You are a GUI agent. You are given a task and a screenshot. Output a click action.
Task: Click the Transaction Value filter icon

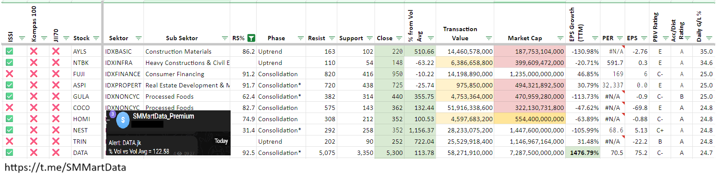click(489, 39)
